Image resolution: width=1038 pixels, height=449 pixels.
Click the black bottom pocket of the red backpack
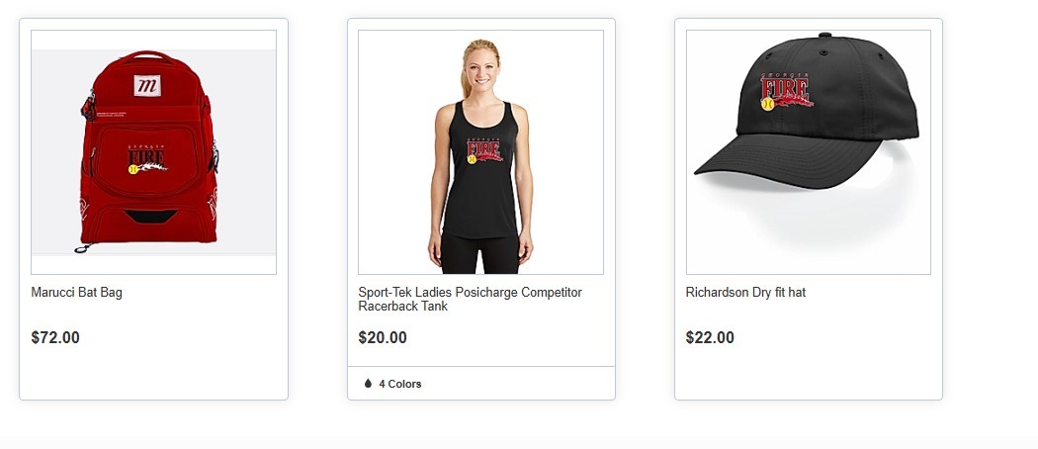coord(150,216)
